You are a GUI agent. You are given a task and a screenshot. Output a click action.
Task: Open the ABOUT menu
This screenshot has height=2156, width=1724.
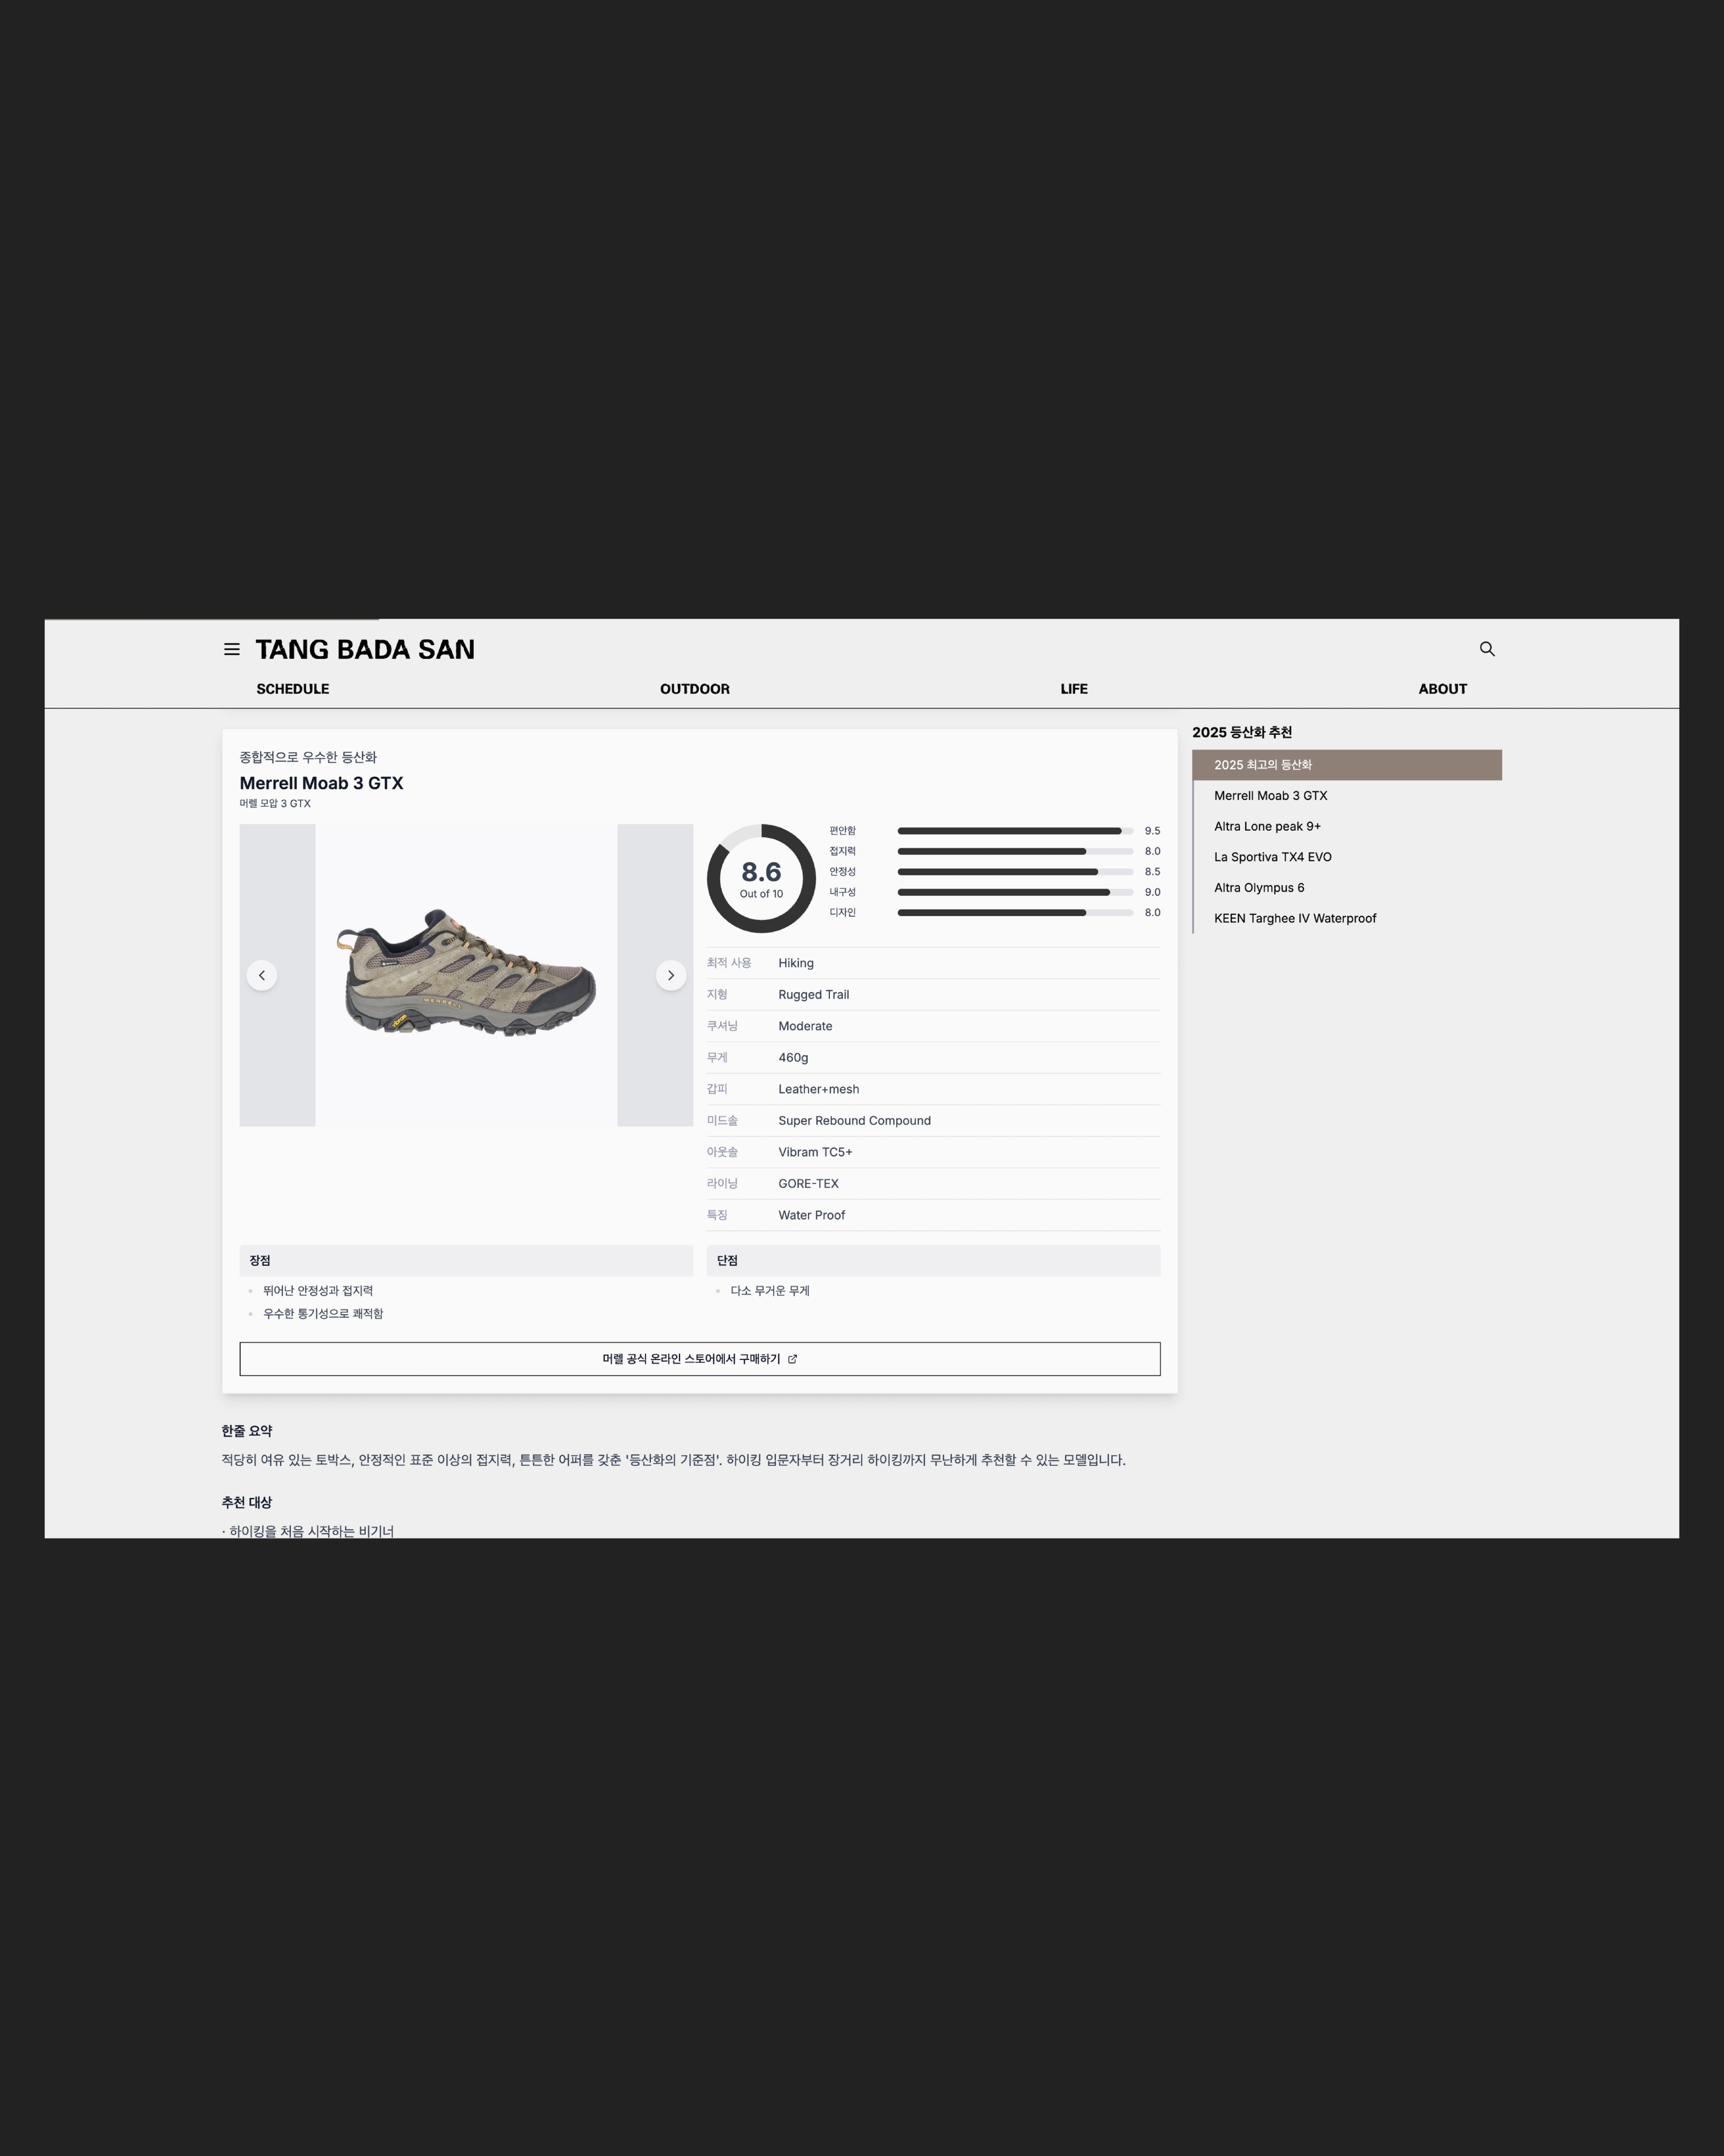click(x=1442, y=689)
